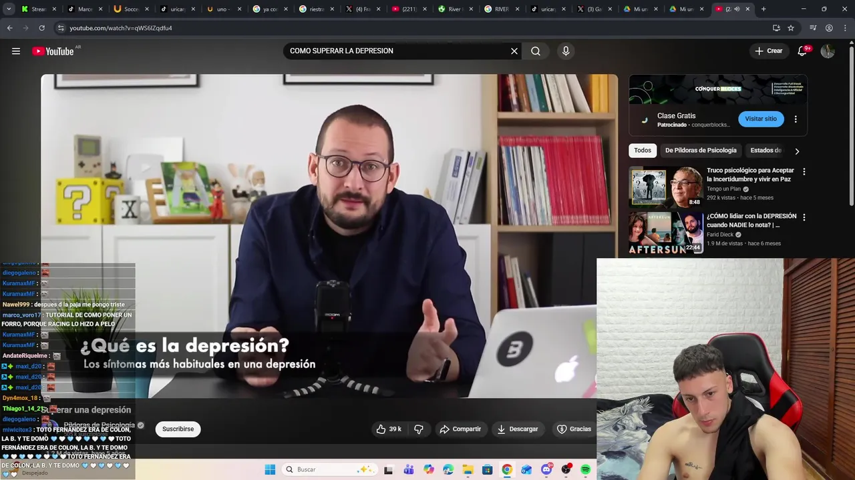855x480 pixels.
Task: Click the Chrome address bar URL
Action: (121, 28)
